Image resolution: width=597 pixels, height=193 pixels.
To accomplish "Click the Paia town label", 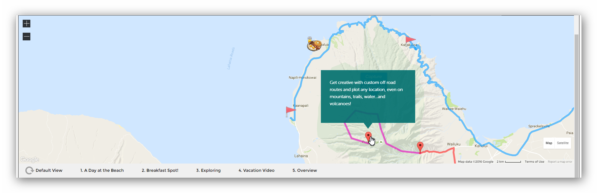I will (570, 133).
